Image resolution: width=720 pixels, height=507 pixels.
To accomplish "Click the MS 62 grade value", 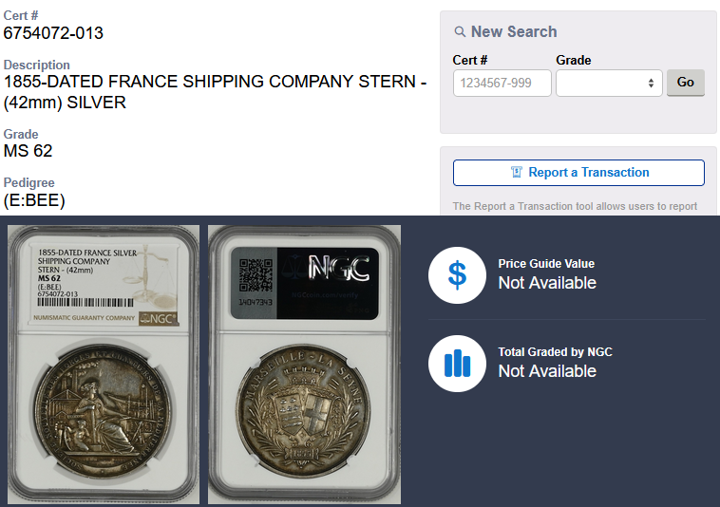I will 28,151.
